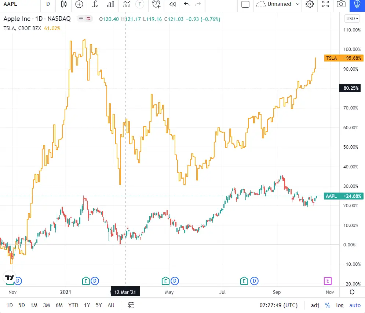Select the TSLA, CBOE BZX compare legend
This screenshot has width=365, height=313.
(x=22, y=28)
